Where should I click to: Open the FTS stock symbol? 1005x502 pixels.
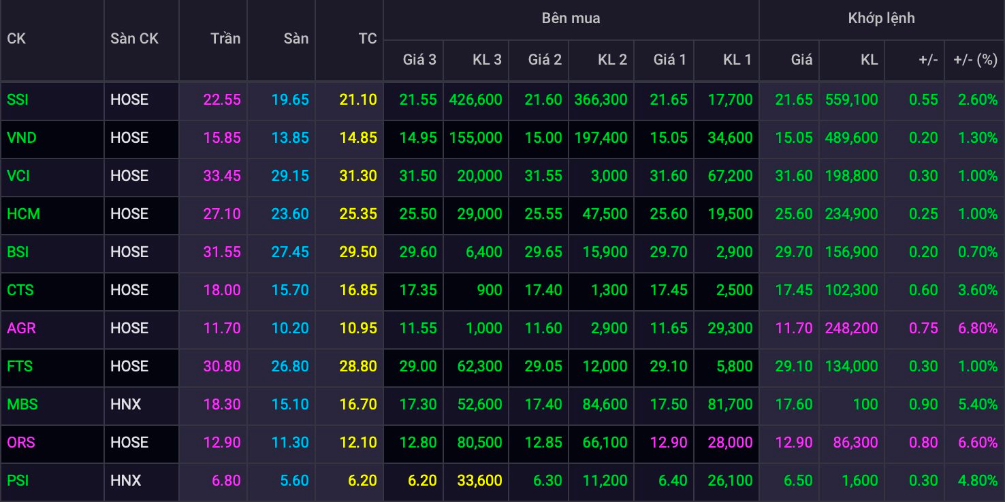(20, 367)
